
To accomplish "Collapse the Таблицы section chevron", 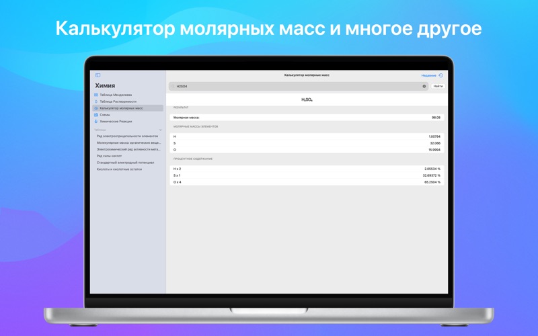I will tap(160, 130).
